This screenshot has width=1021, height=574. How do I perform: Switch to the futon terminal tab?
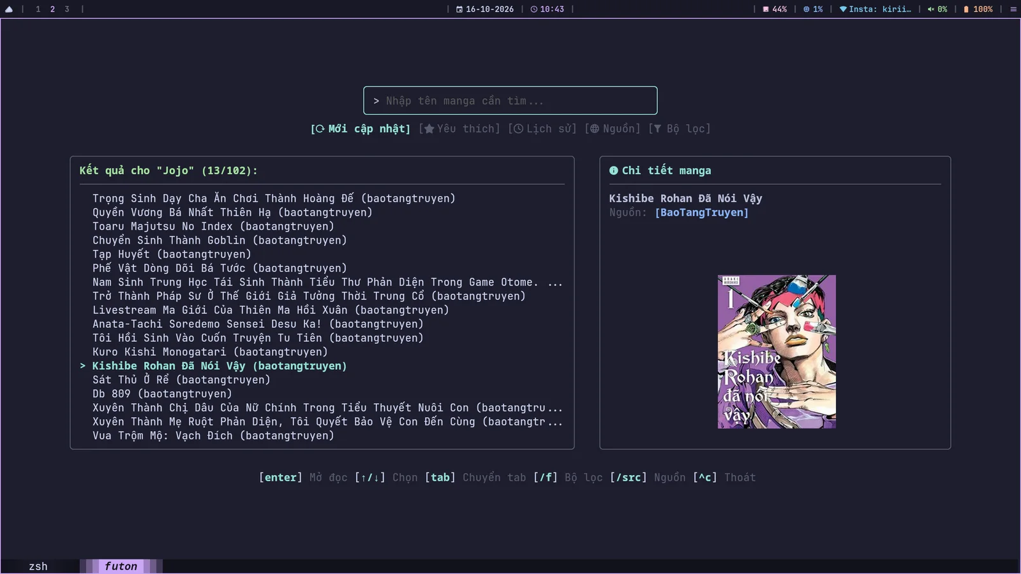[121, 566]
